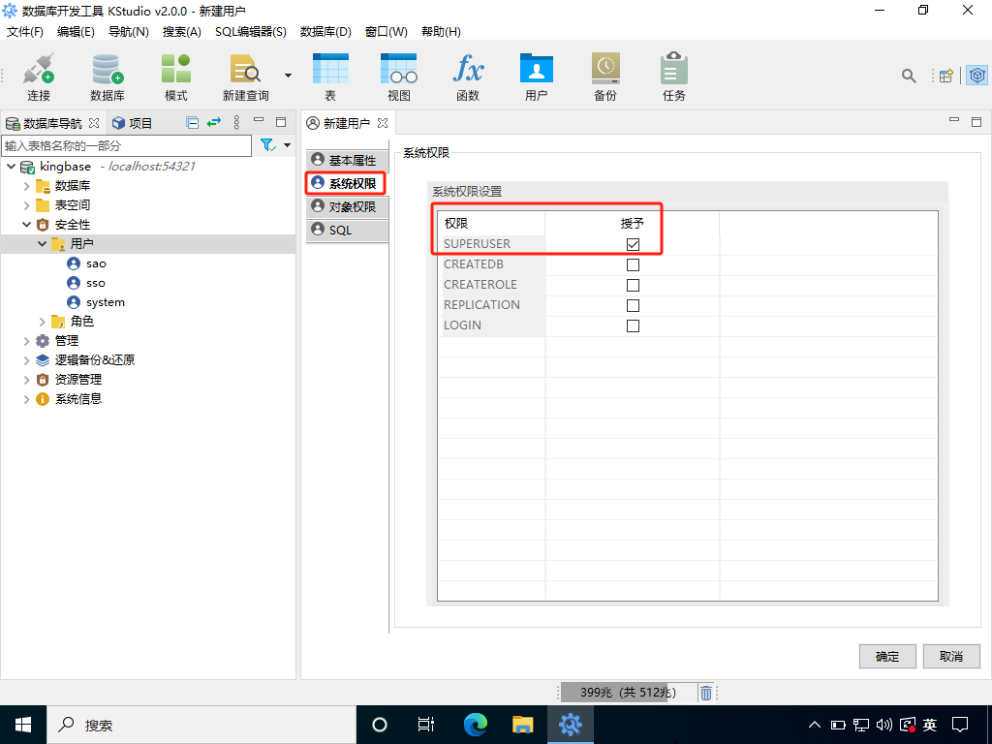
Task: Expand the 角色 (Roles) tree node
Action: [43, 322]
